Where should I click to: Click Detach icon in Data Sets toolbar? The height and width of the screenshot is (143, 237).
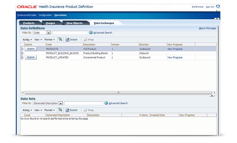click(67, 110)
